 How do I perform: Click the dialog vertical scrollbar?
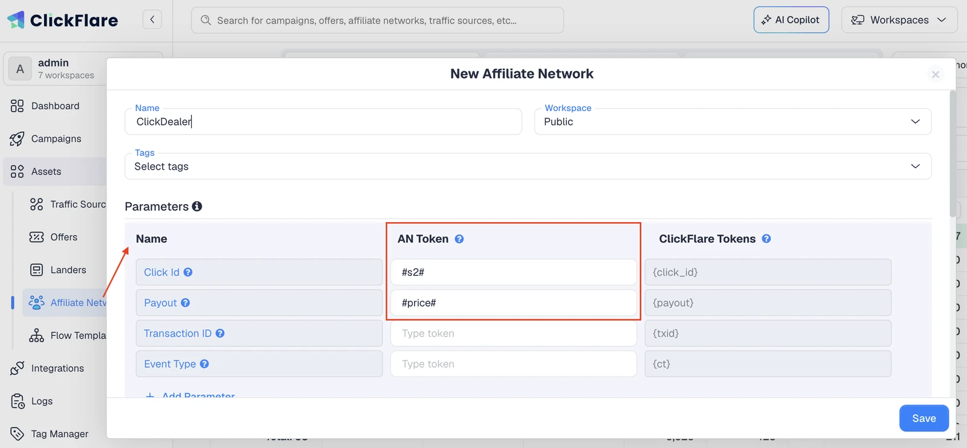(952, 153)
